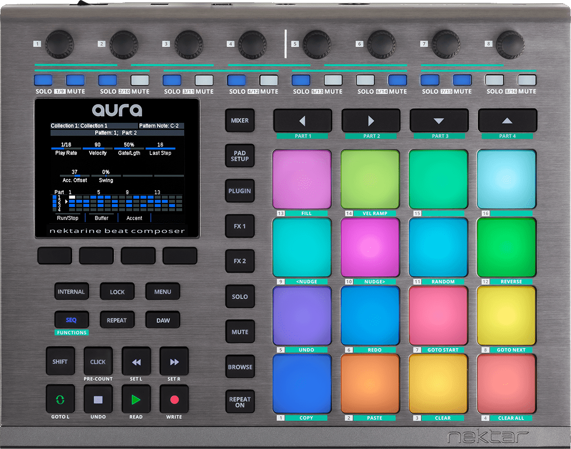
Task: Tap the teal-green pad 15
Action: 438,179
